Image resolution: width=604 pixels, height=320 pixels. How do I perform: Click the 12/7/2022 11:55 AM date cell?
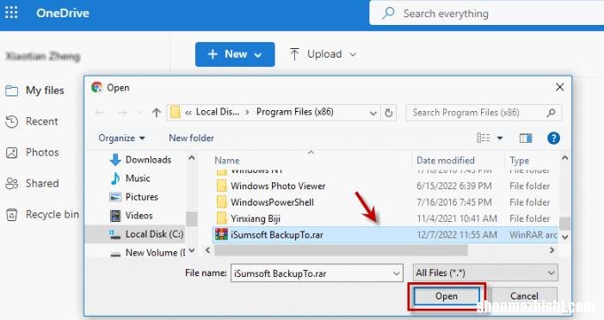tap(457, 235)
